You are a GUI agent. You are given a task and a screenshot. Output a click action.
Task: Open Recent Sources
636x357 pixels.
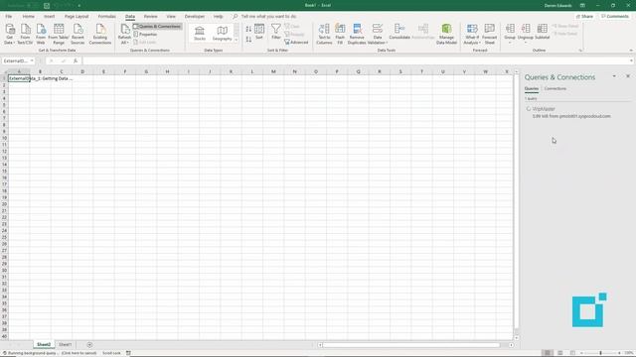pyautogui.click(x=78, y=34)
